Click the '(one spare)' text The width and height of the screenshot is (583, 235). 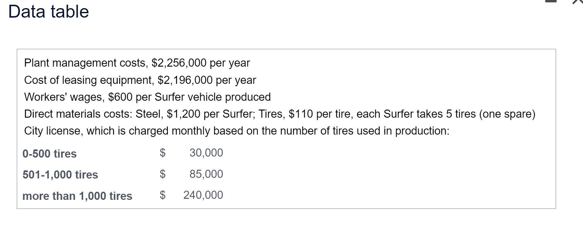tap(507, 114)
